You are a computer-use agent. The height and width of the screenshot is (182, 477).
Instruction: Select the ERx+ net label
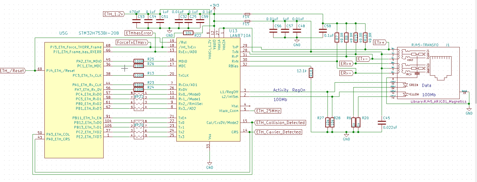(x=347, y=64)
